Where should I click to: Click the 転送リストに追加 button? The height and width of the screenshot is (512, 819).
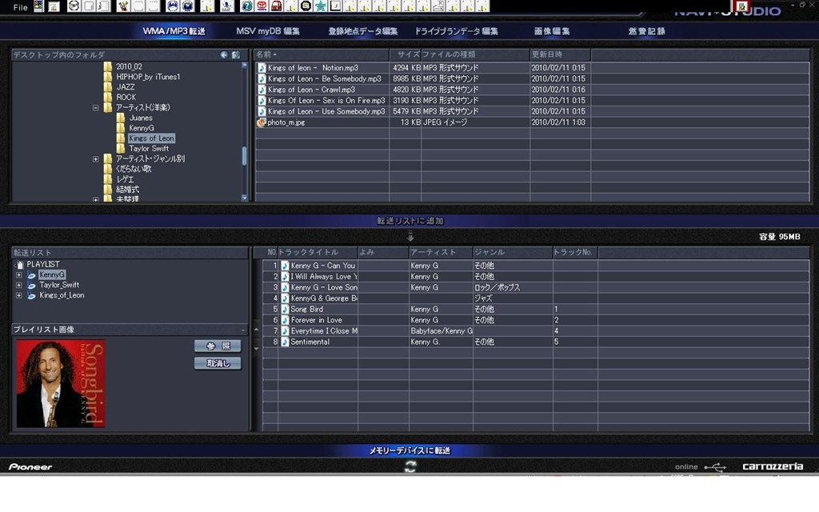(x=409, y=221)
